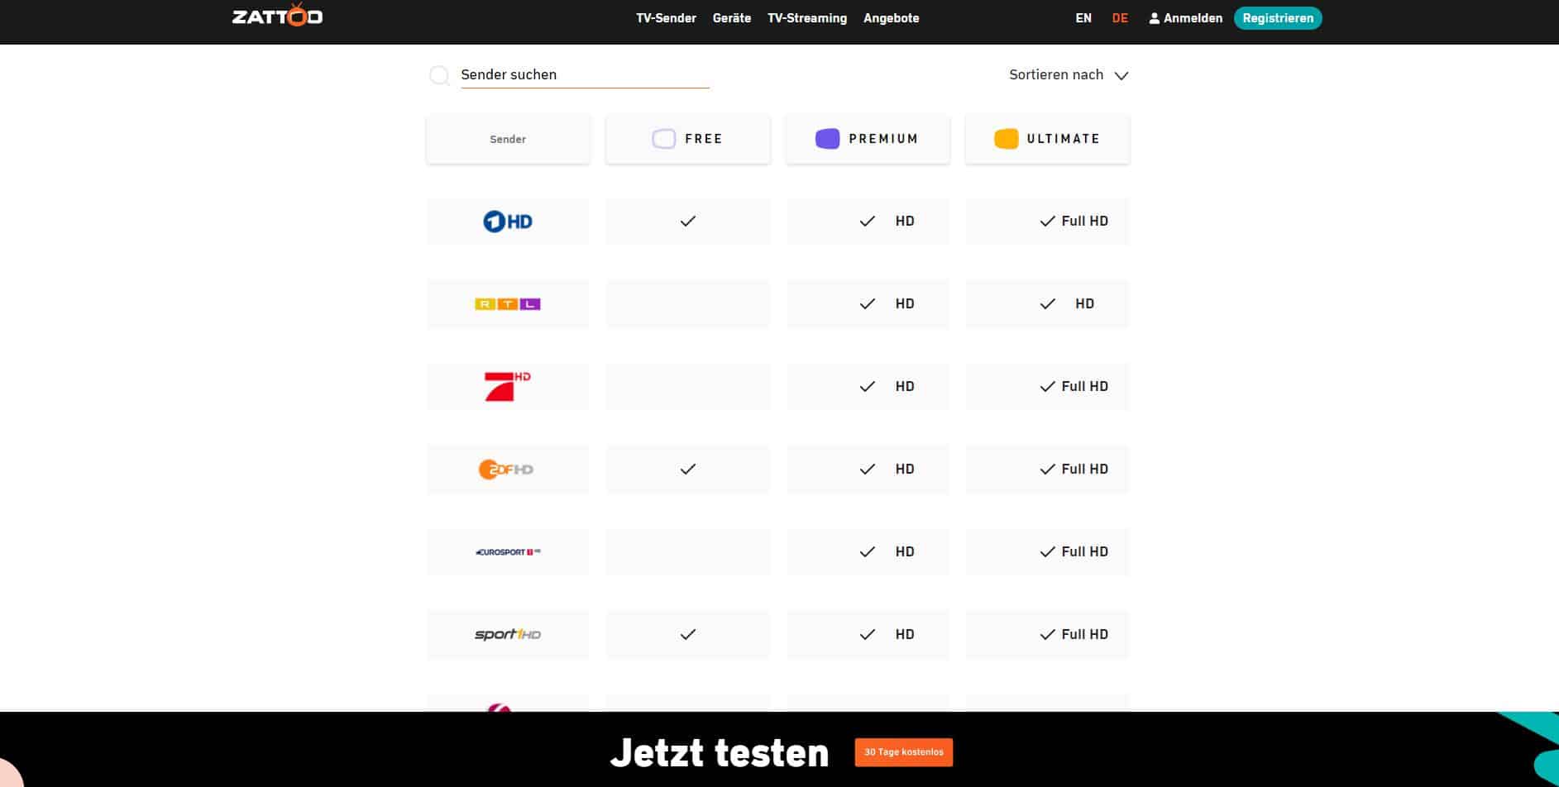Click the ULTIMATE plan label text
The height and width of the screenshot is (787, 1559).
pos(1064,139)
